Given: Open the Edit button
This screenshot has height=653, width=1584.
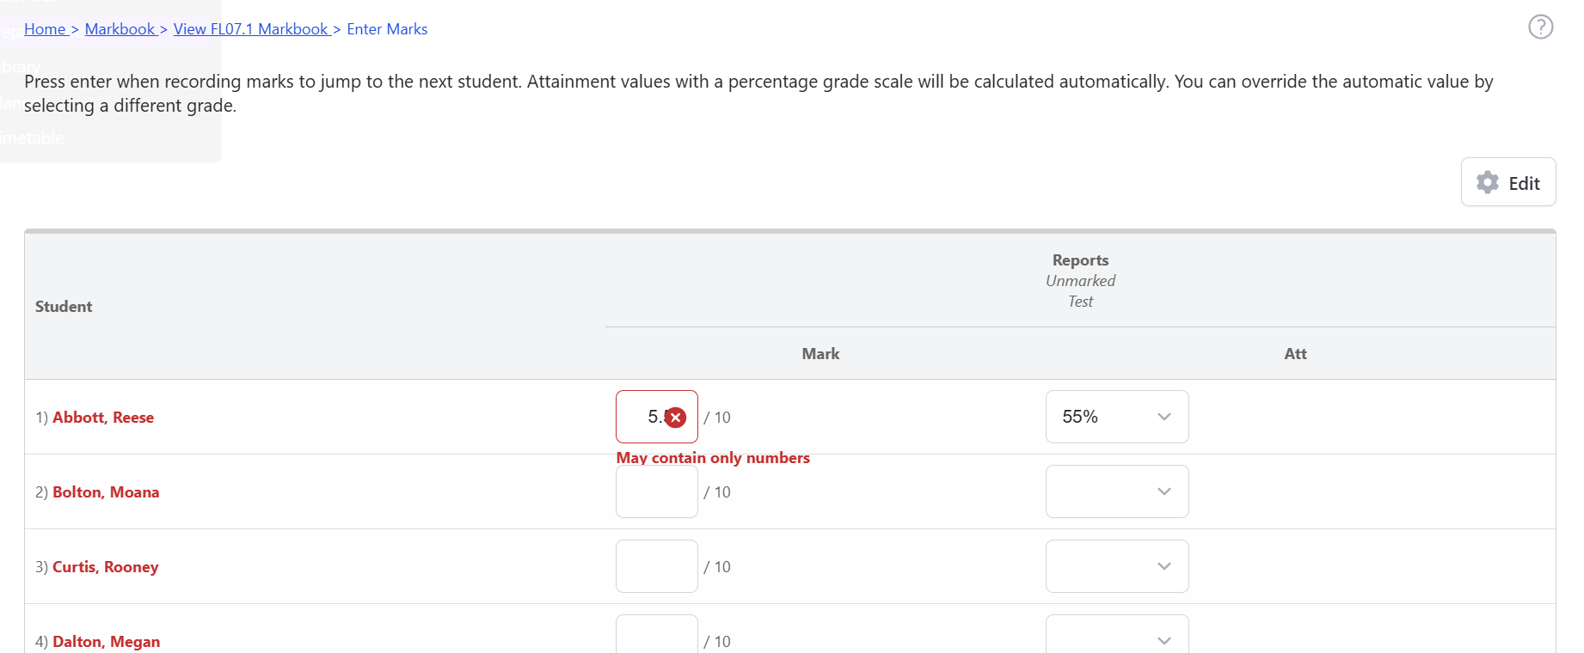Looking at the screenshot, I should point(1508,182).
